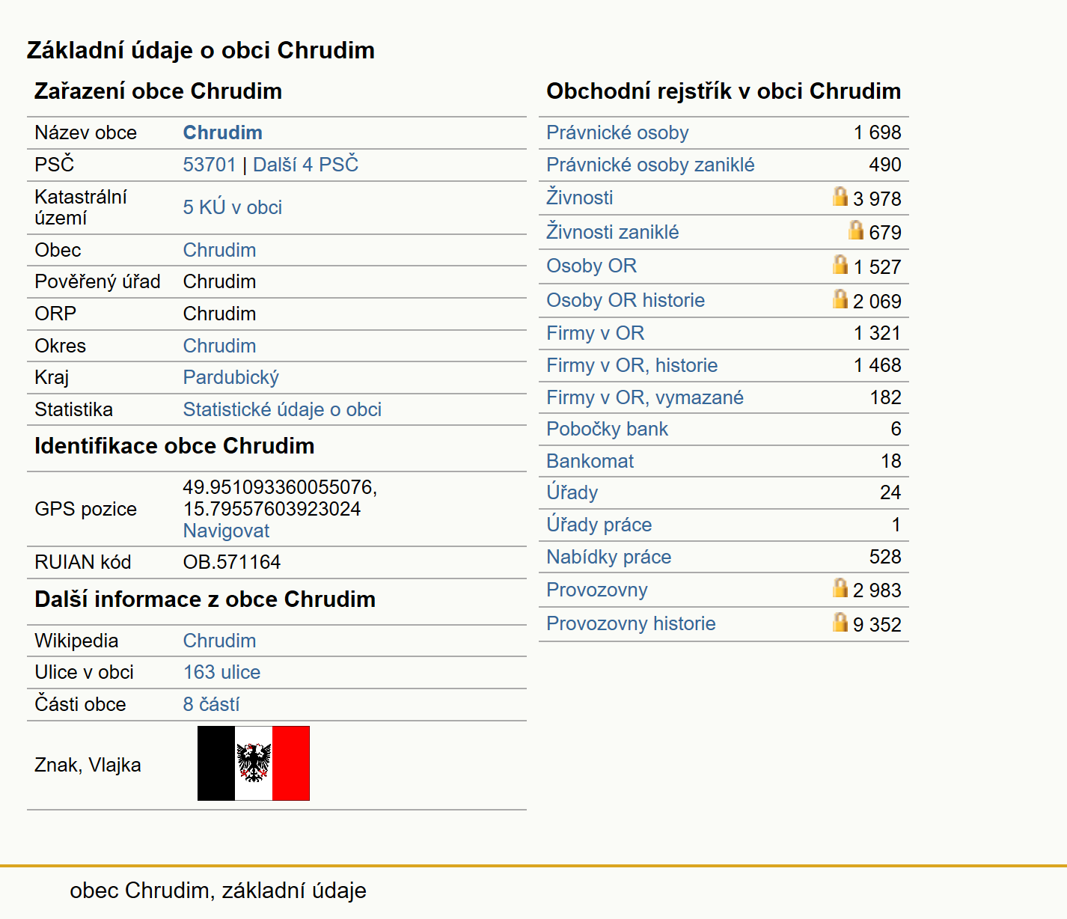
Task: Open Statistické údaje o obci link
Action: coord(282,409)
